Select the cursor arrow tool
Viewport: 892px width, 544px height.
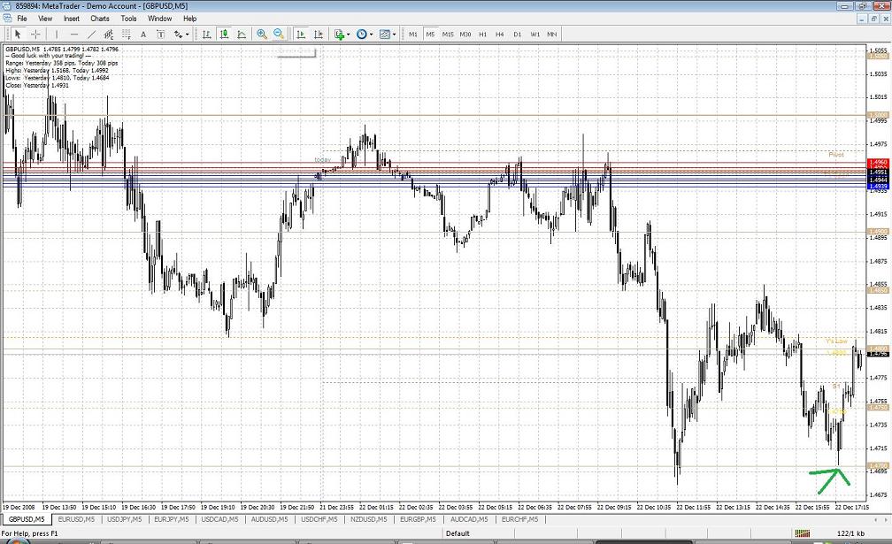(x=18, y=34)
